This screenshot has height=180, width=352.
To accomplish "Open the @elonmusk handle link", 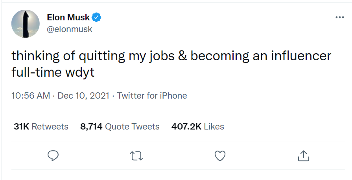I will click(70, 29).
